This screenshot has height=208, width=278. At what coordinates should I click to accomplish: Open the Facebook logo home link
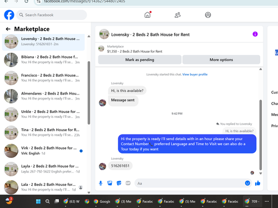click(x=9, y=15)
